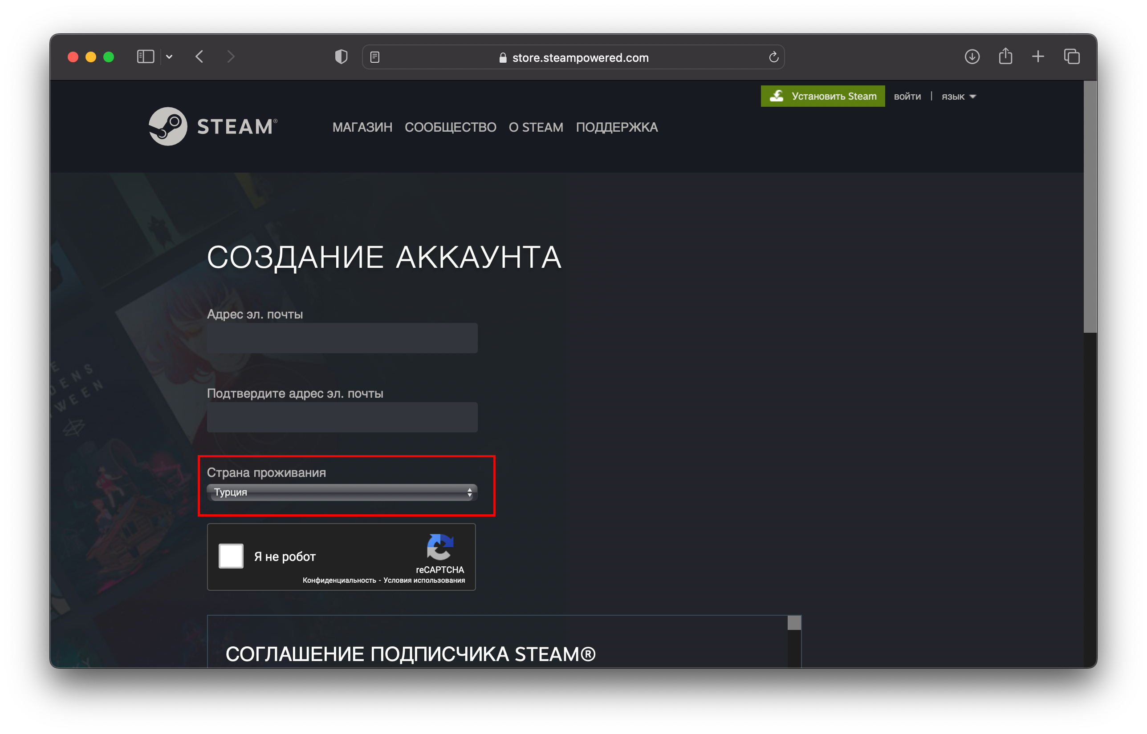Click the "Установить Steam" button

(822, 96)
